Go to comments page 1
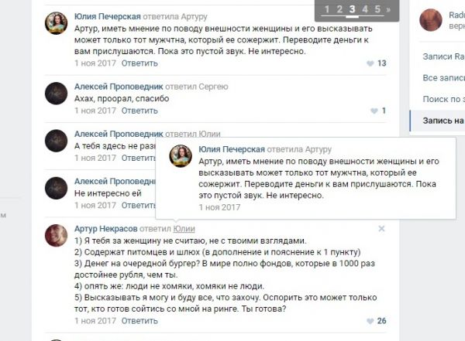Image resolution: width=465 pixels, height=341 pixels. [327, 9]
